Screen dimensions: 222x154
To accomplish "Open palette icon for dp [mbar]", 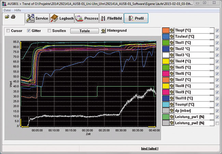I will tap(172, 111).
